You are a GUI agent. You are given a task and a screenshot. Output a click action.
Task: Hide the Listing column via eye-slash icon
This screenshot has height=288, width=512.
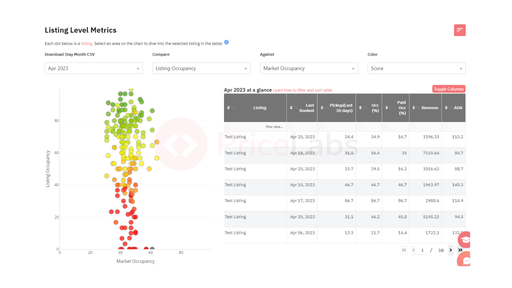(x=234, y=108)
